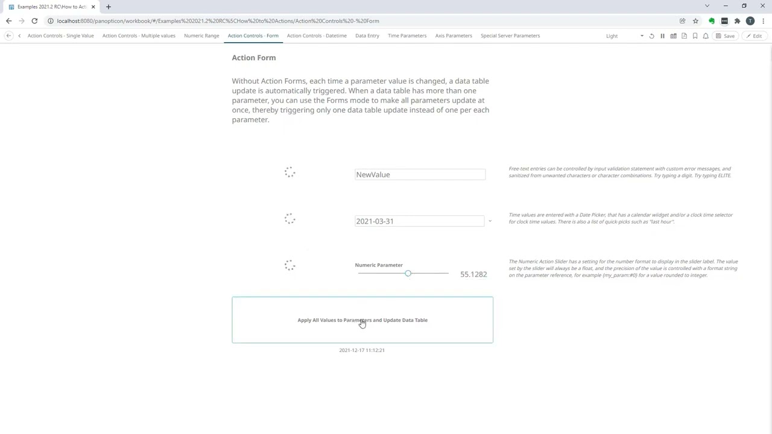Click the browser back button

pyautogui.click(x=8, y=21)
